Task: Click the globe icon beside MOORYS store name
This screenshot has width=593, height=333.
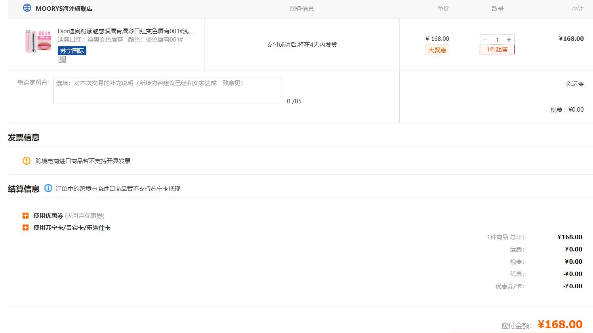Action: point(27,8)
